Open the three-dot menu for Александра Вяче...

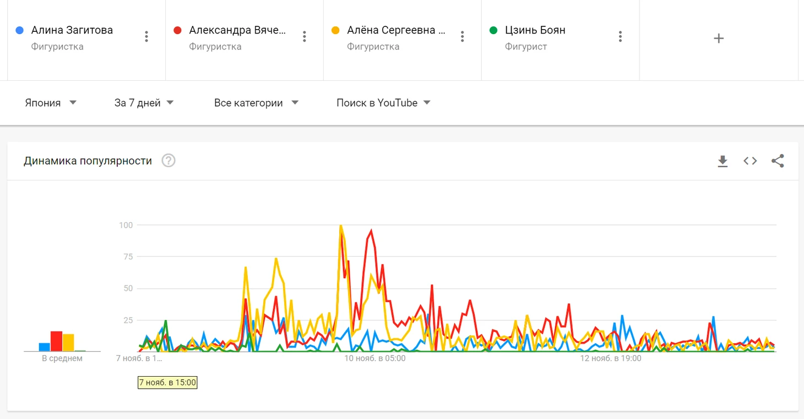click(305, 37)
